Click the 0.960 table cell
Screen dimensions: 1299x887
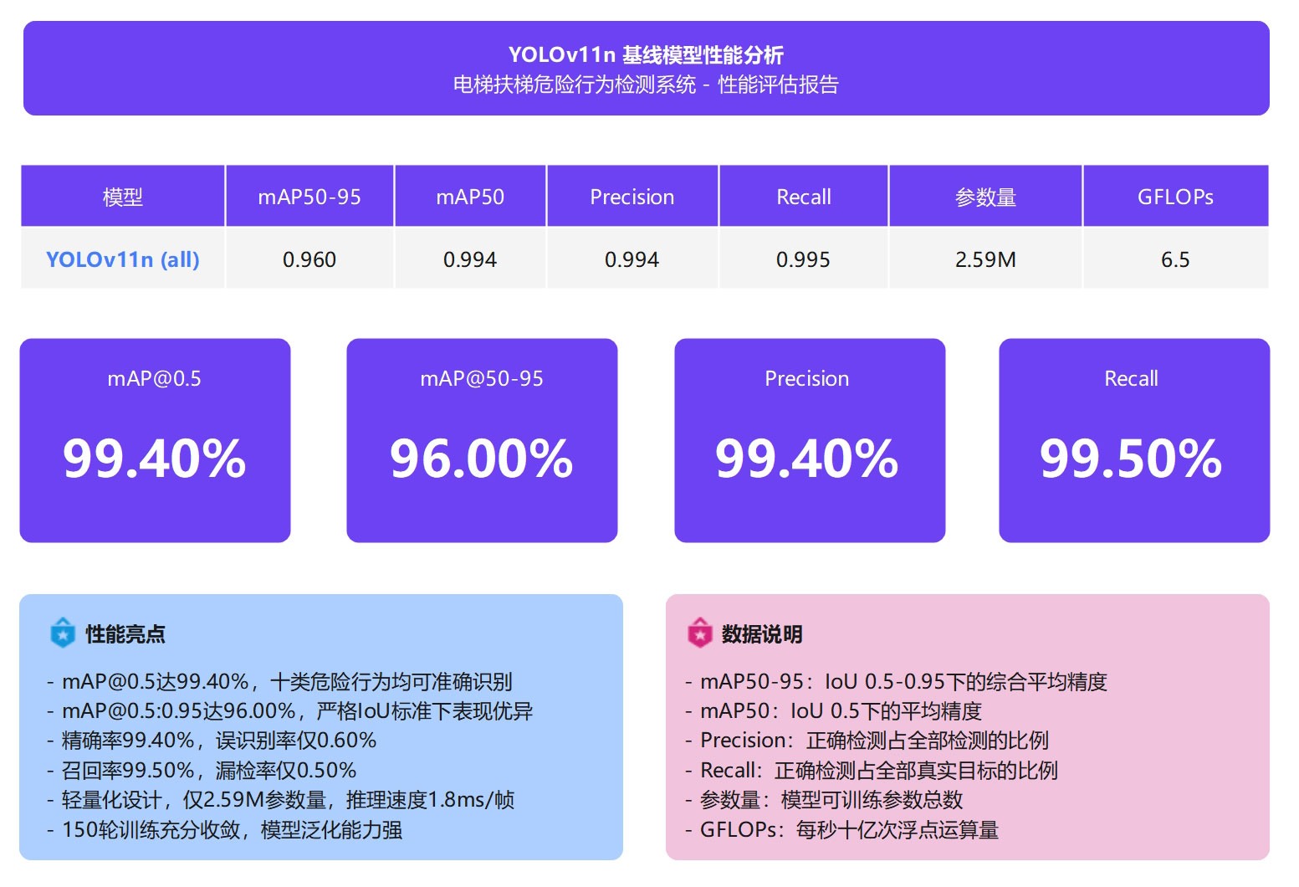(x=309, y=259)
